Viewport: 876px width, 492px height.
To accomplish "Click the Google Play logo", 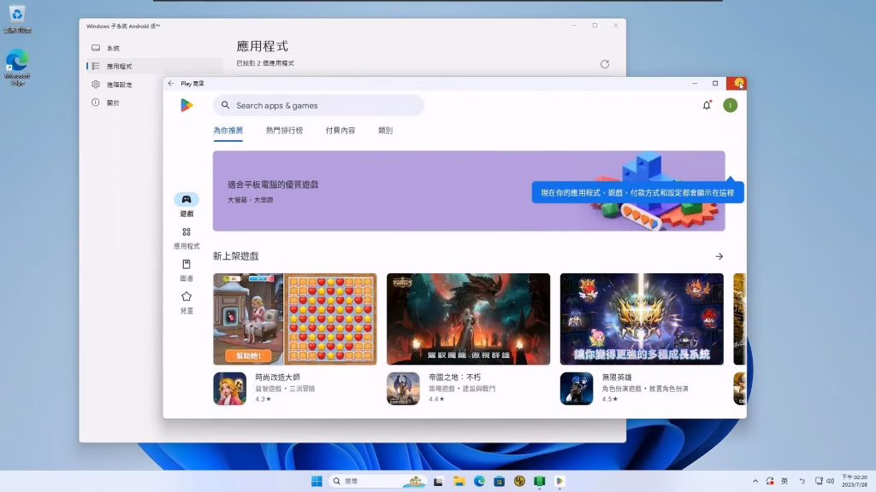I will click(x=186, y=105).
